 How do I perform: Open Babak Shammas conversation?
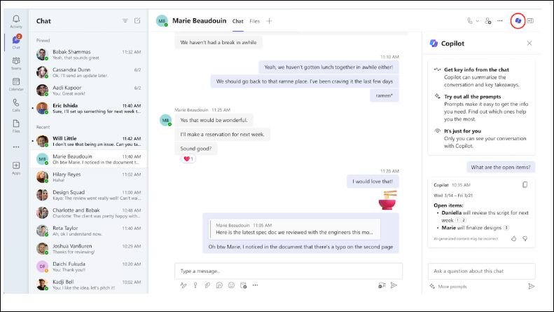pos(89,55)
